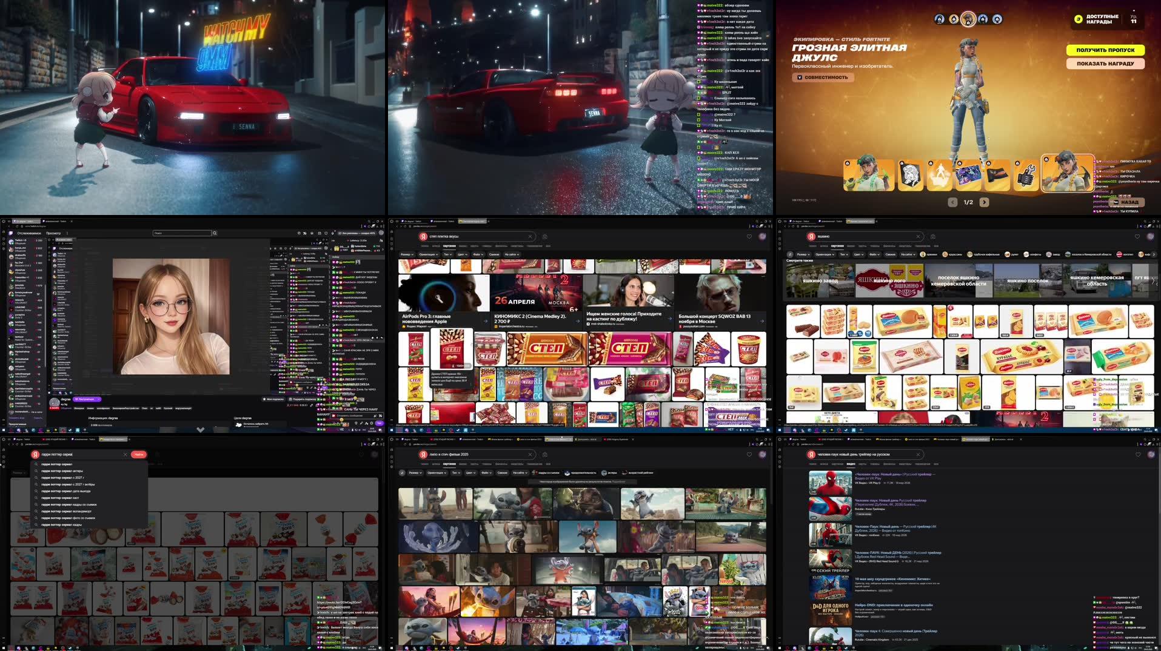This screenshot has width=1161, height=651.
Task: Toggle the кадры со съемок filter chip
Action: (547, 473)
